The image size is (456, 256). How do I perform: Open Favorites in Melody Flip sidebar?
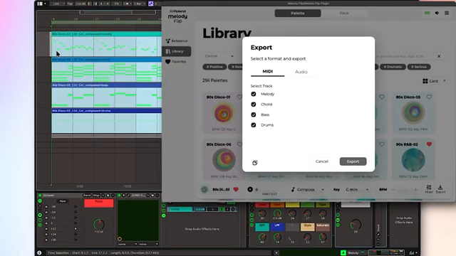[176, 62]
